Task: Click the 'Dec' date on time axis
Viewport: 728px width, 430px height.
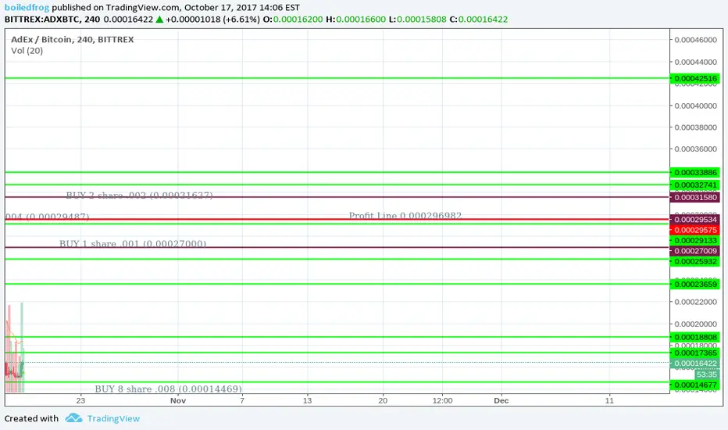Action: click(x=501, y=400)
